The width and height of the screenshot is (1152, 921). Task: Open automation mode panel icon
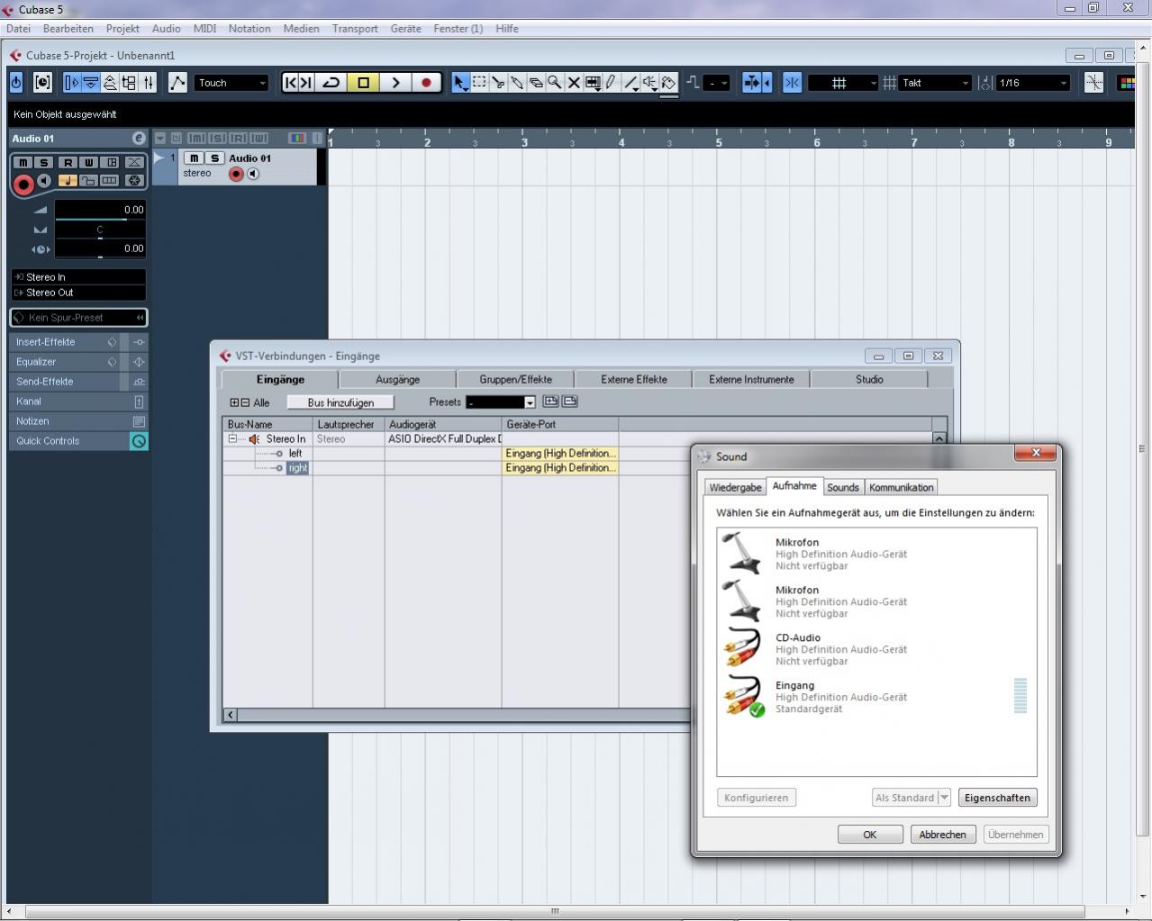[x=177, y=83]
